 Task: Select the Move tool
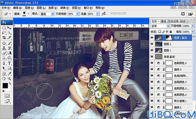click(x=9, y=28)
